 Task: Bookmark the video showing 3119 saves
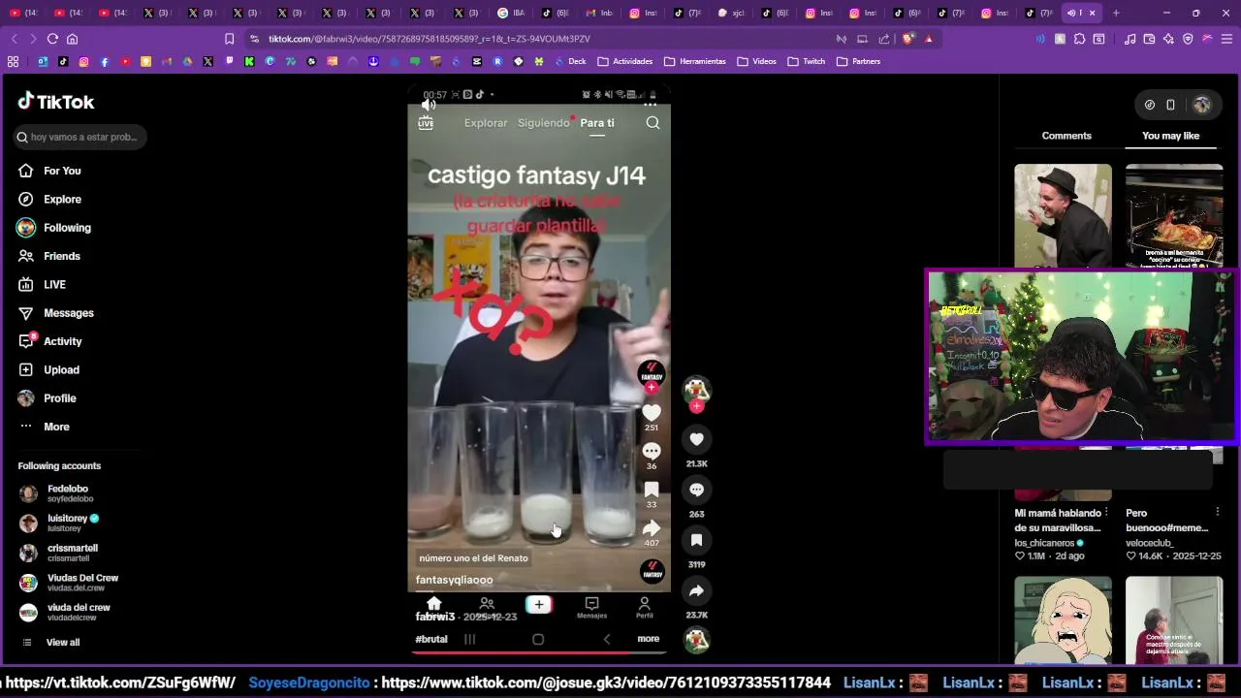(x=696, y=540)
